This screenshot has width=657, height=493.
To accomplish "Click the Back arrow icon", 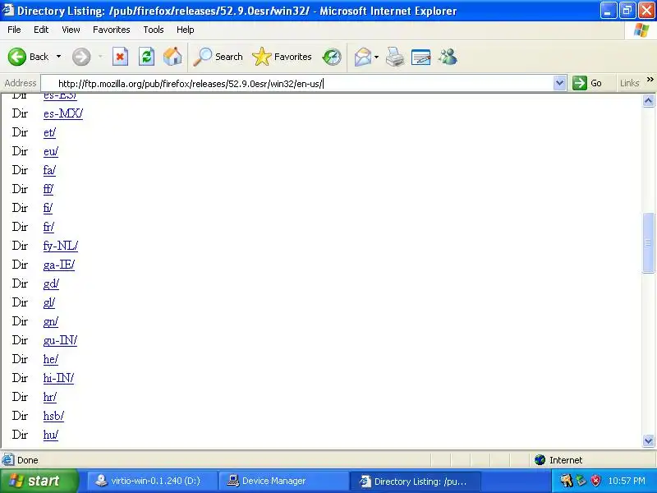I will pyautogui.click(x=17, y=57).
